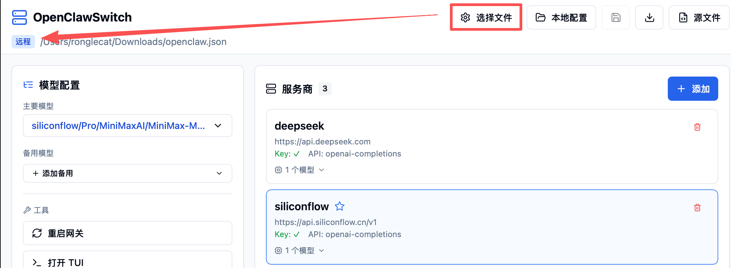View the 源文件 source file
Screen dimensions: 731x268
click(x=699, y=17)
